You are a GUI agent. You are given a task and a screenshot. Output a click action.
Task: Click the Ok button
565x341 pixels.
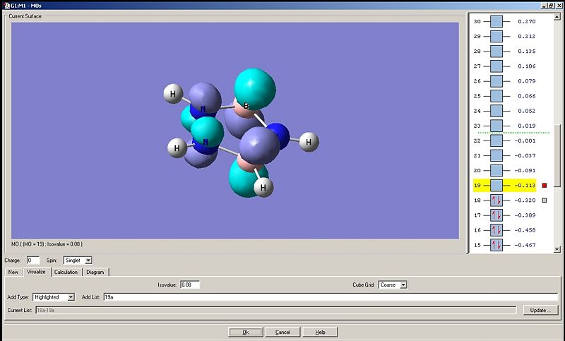point(246,332)
